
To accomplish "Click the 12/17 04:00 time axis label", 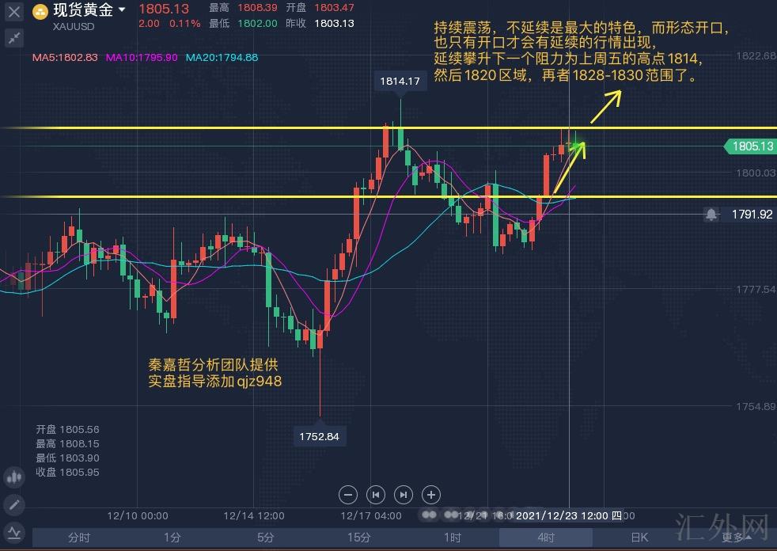I will pos(371,516).
